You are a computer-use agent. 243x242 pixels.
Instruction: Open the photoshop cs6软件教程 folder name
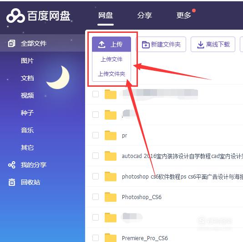182,177
